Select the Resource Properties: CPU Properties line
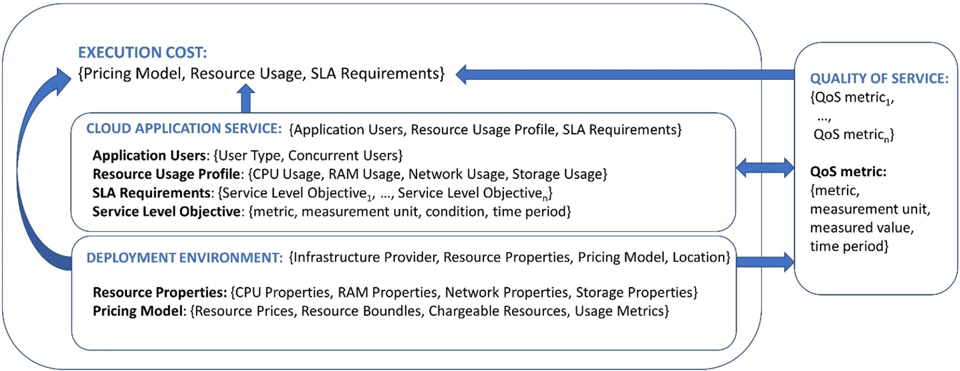Screen dimensions: 960x371 tap(395, 293)
